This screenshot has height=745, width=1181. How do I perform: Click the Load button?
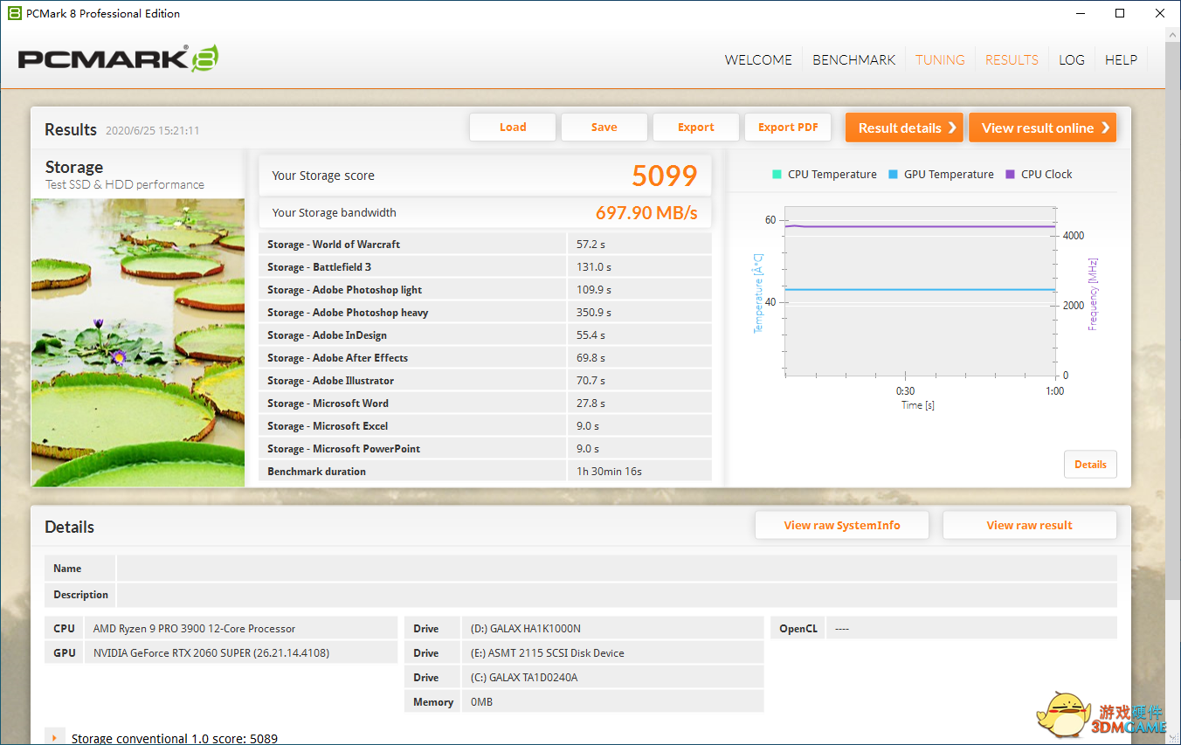point(513,128)
